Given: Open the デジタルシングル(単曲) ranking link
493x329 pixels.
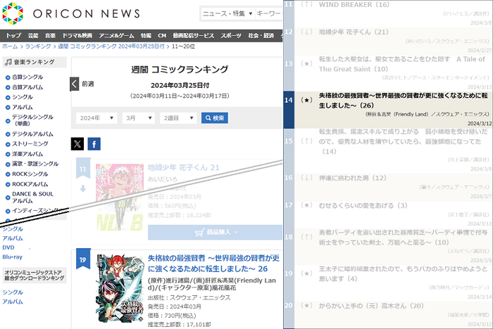Looking at the screenshot, I should tap(32, 120).
